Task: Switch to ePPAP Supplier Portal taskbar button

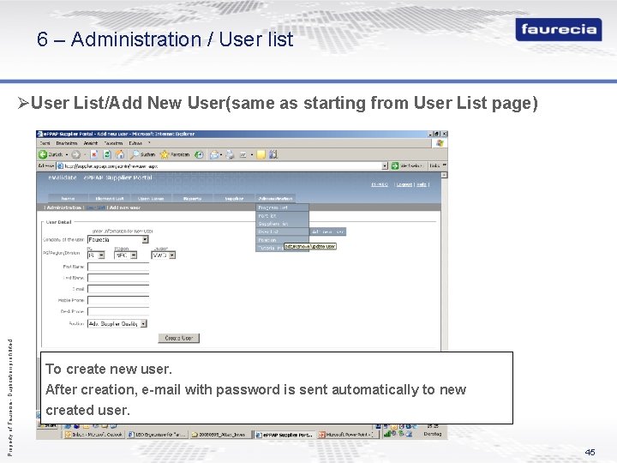Action: pyautogui.click(x=285, y=435)
